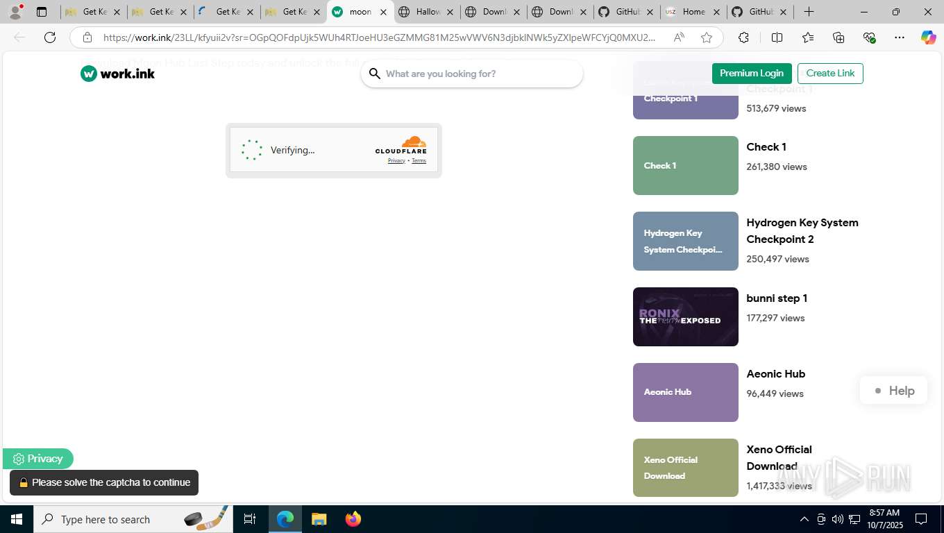Click the '177,297 views' text
The image size is (944, 533).
[775, 318]
